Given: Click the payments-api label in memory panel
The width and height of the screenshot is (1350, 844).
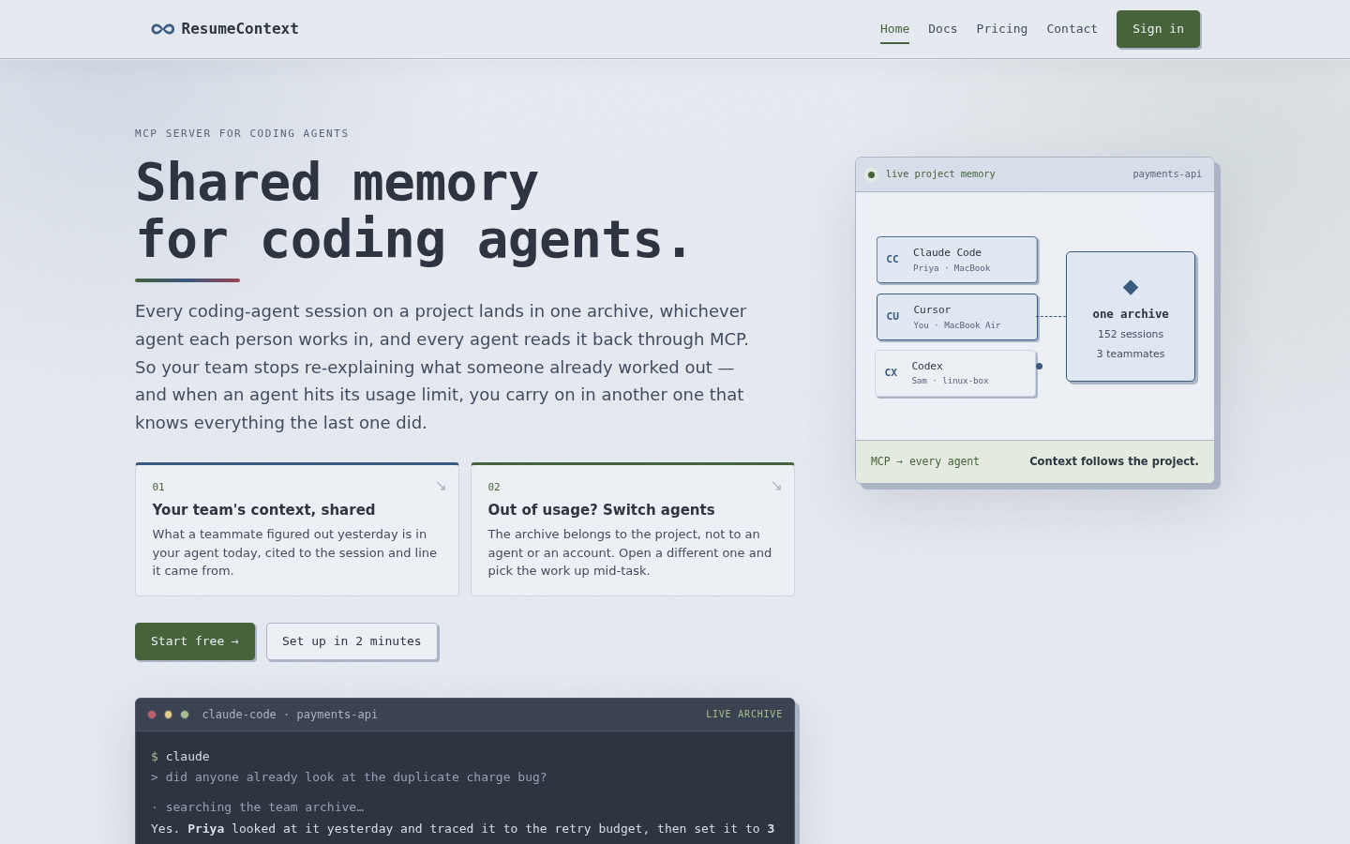Looking at the screenshot, I should click(x=1167, y=174).
